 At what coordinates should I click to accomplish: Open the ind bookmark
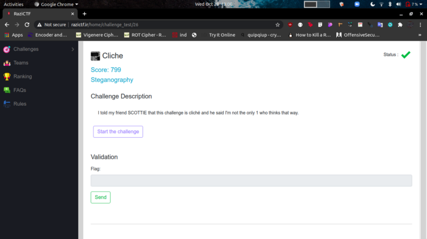tap(179, 35)
